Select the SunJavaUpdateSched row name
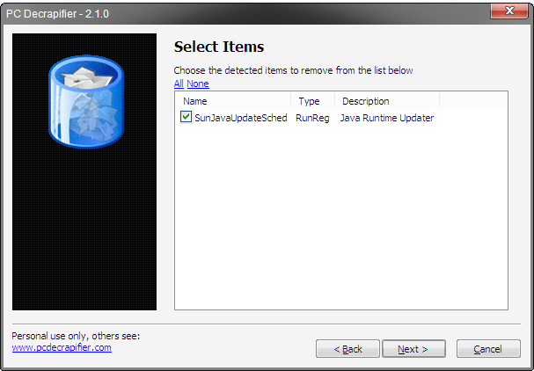Viewport: 534px width, 371px height. pyautogui.click(x=241, y=118)
